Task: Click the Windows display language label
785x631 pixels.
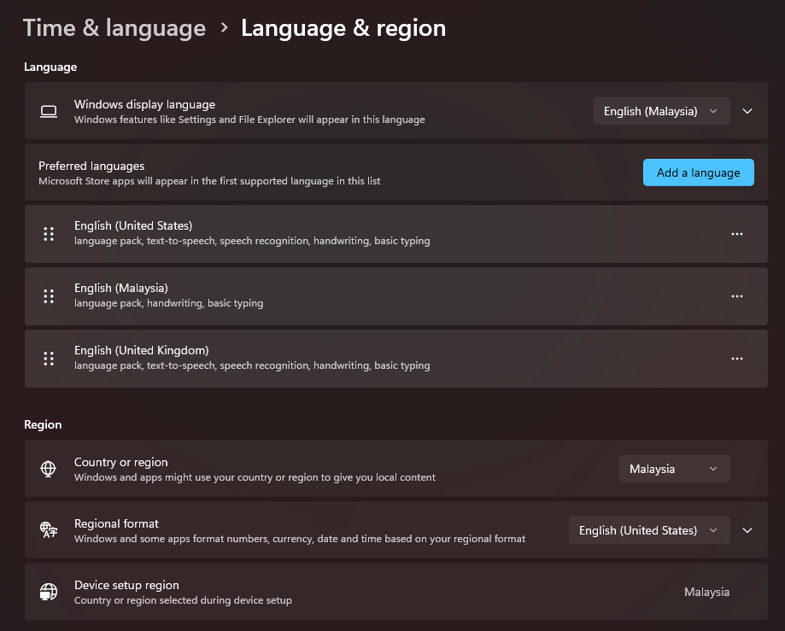Action: [144, 104]
